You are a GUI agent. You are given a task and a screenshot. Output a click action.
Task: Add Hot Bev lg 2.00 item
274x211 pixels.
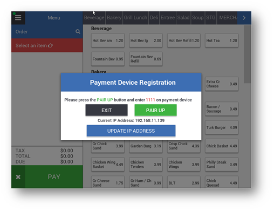[x=146, y=40]
